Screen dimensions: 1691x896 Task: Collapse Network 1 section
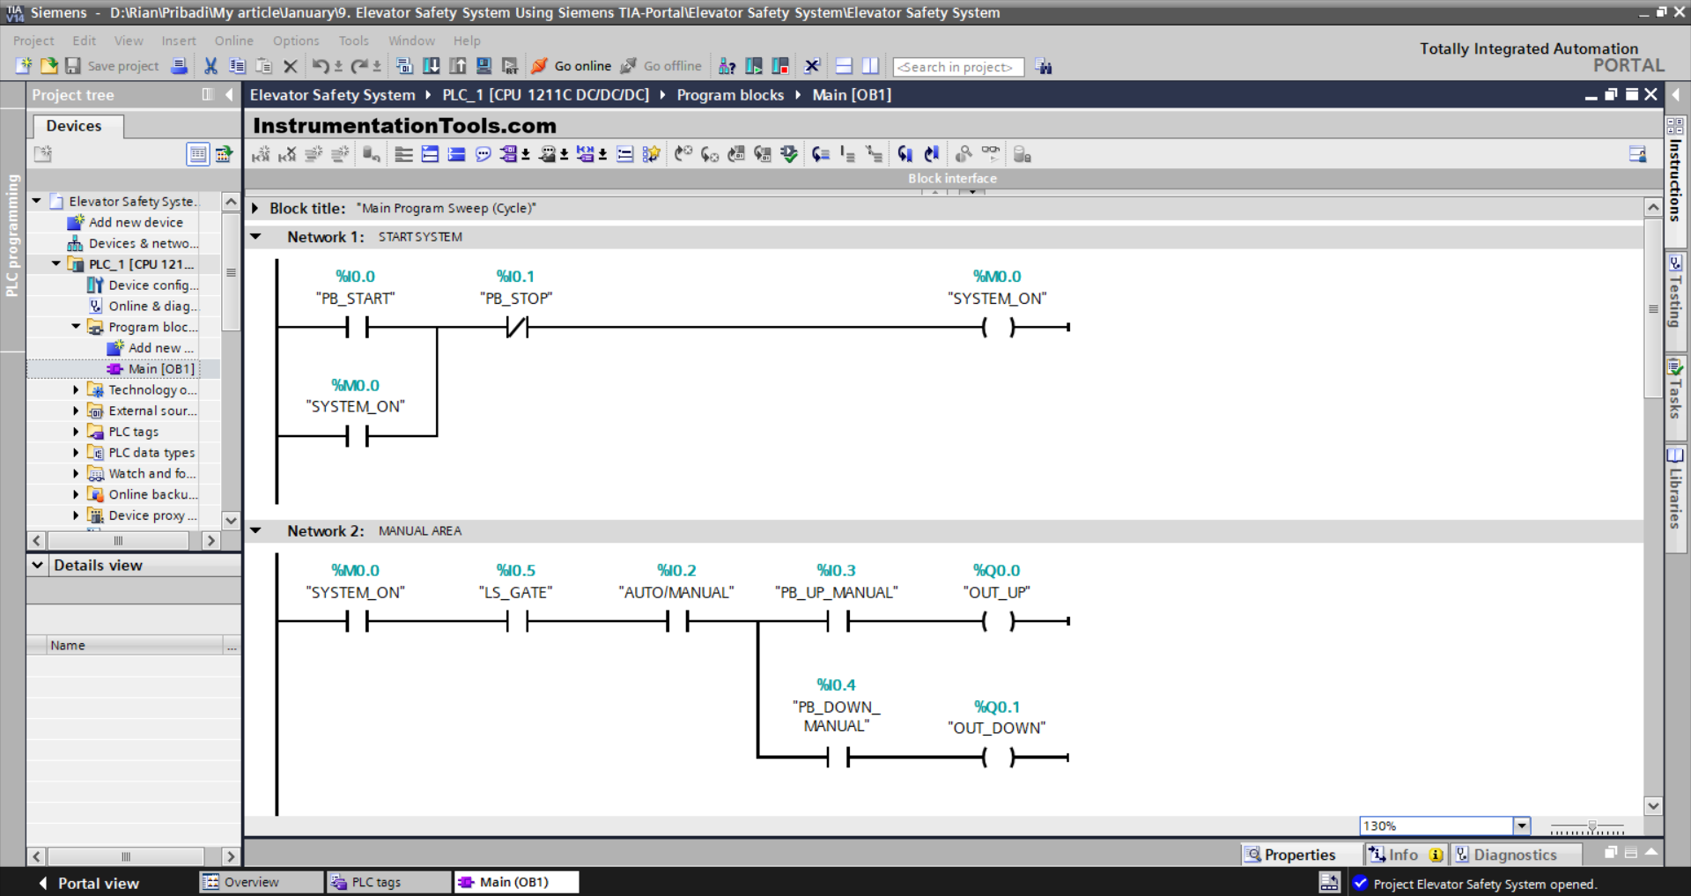255,237
